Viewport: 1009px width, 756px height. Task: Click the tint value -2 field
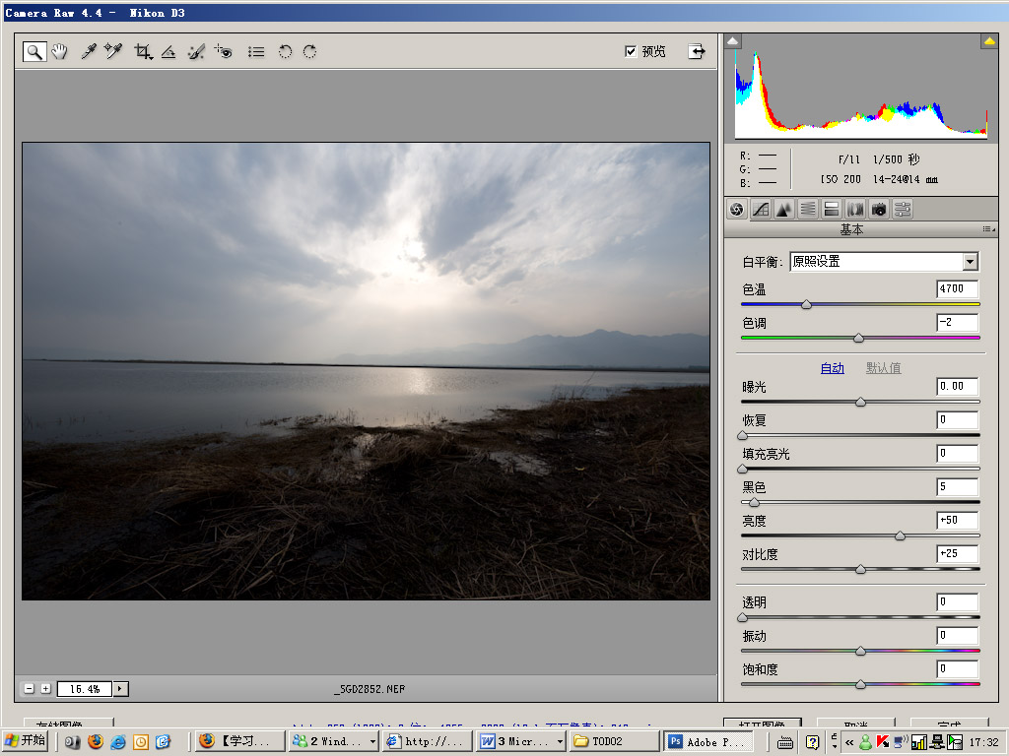[958, 322]
